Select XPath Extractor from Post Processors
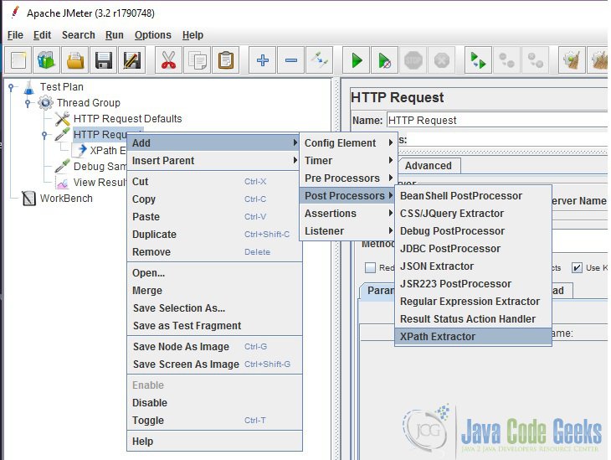The image size is (611, 460). pos(474,336)
